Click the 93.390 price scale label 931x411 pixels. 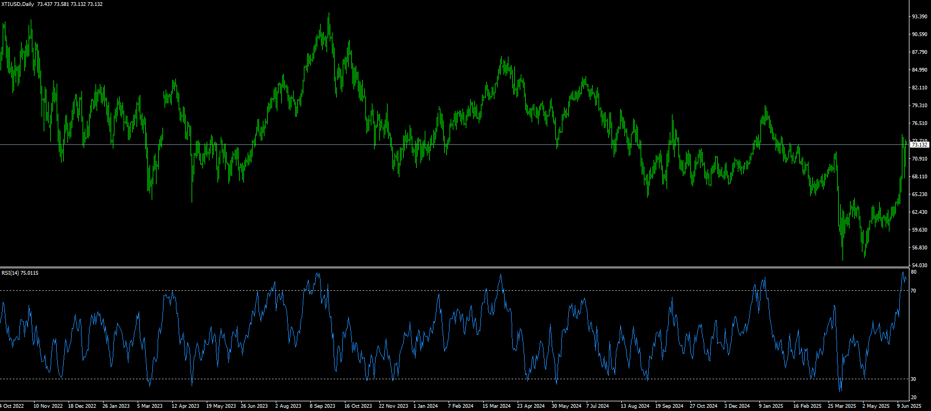[919, 17]
